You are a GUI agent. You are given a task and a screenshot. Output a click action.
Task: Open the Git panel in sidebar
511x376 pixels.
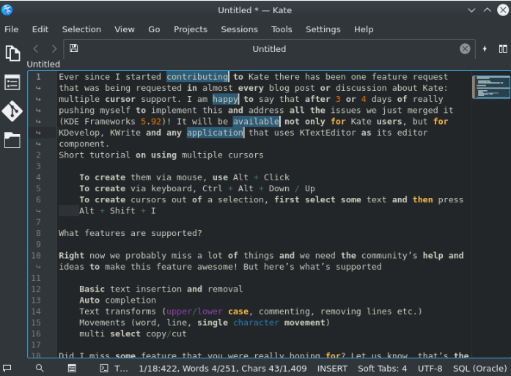[12, 111]
